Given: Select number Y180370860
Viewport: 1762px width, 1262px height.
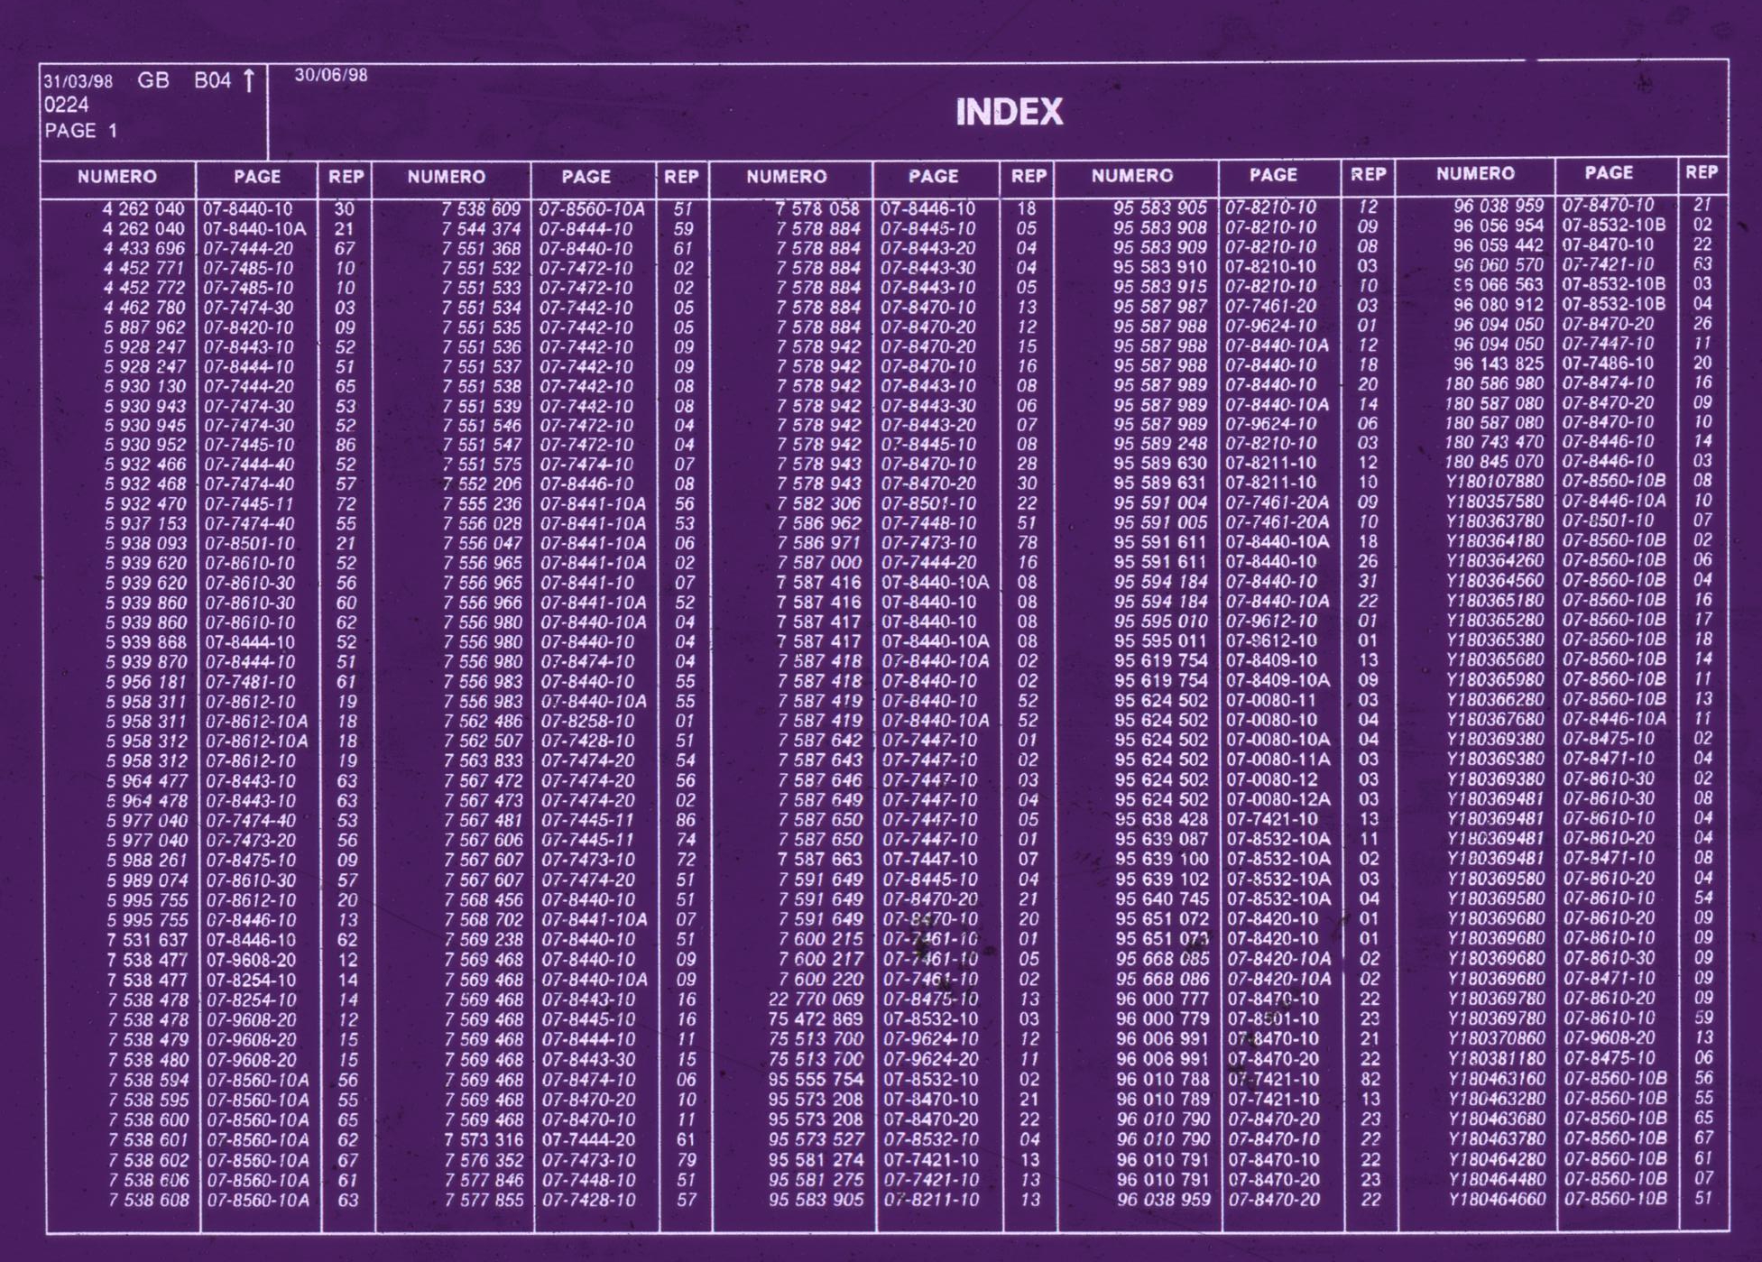Looking at the screenshot, I should click(1497, 1038).
